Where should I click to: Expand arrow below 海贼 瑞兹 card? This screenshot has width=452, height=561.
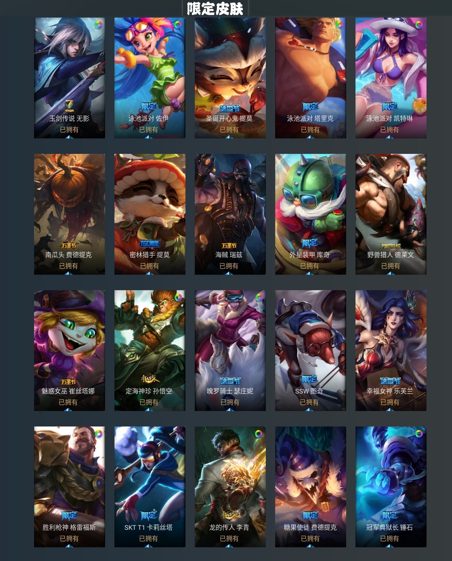(x=229, y=273)
